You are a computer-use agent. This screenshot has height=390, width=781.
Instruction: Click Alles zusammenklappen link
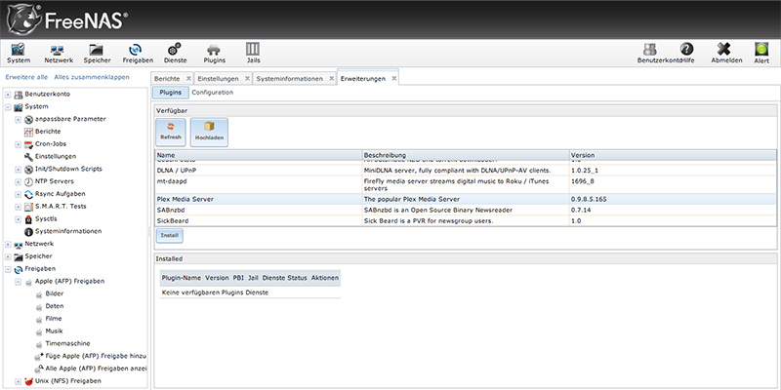(92, 77)
